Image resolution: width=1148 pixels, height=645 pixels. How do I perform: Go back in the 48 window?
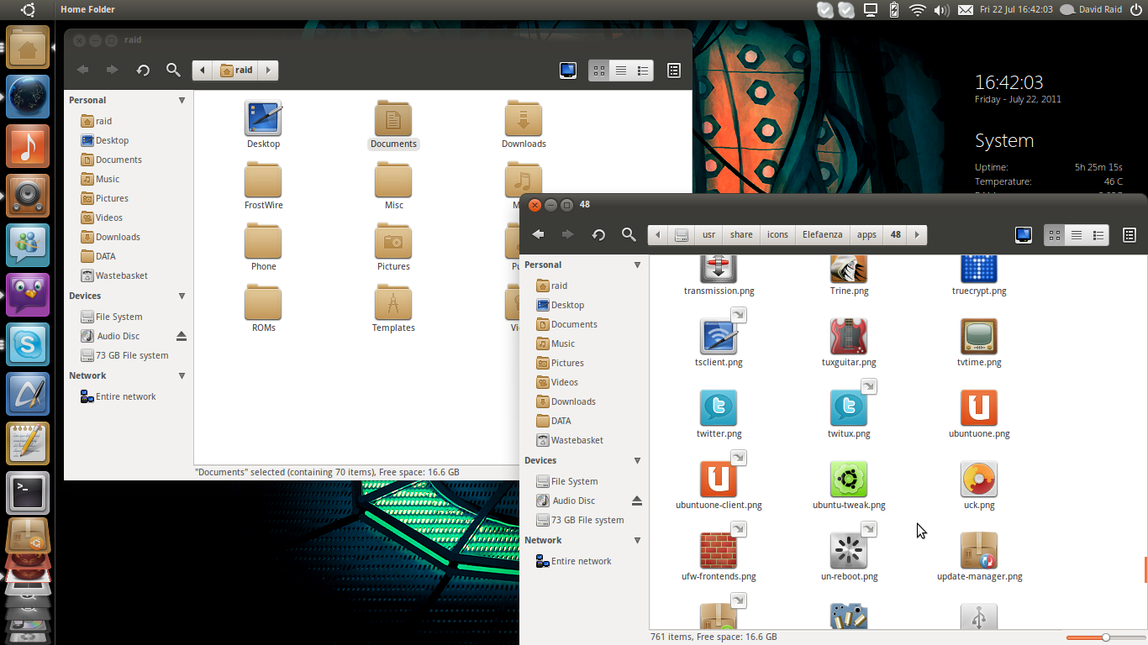coord(538,235)
